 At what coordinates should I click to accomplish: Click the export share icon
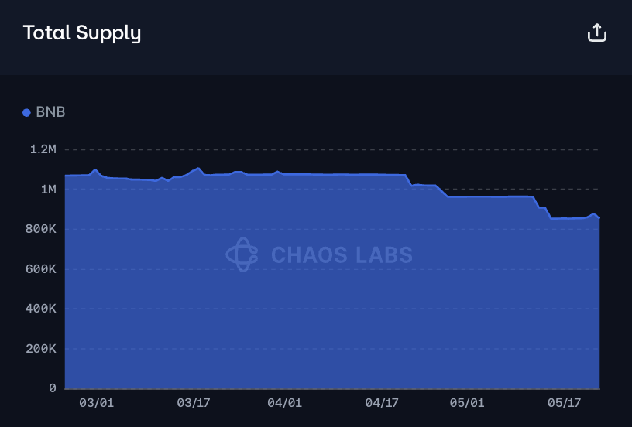click(597, 32)
